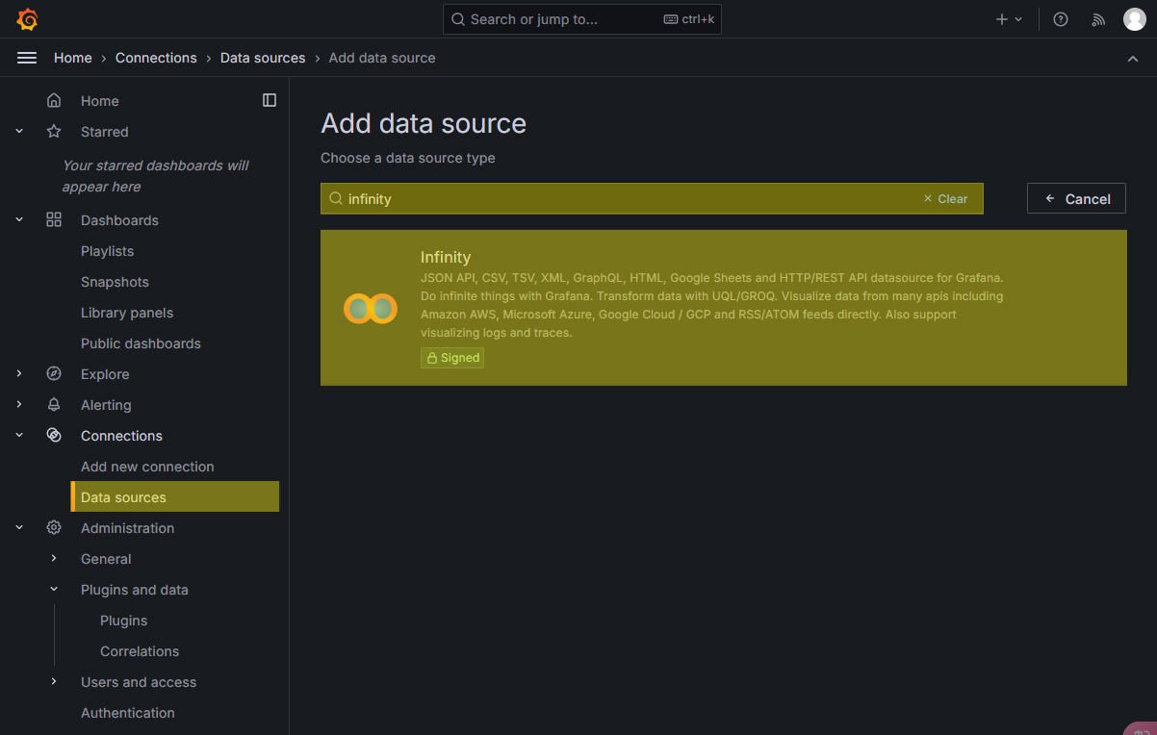The width and height of the screenshot is (1157, 735).
Task: Open Library panels in the sidebar
Action: coord(127,312)
